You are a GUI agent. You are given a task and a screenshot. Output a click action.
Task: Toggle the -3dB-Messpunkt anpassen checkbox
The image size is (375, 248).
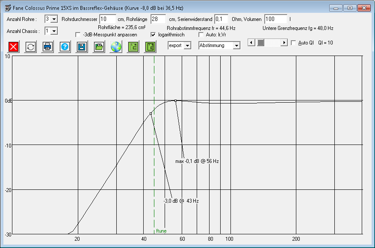(x=78, y=35)
